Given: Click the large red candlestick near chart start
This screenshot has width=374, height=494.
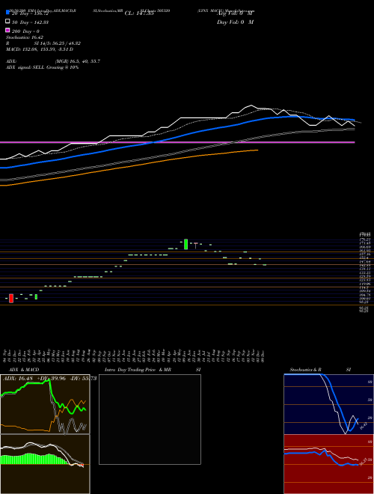Looking at the screenshot, I should pos(11,298).
